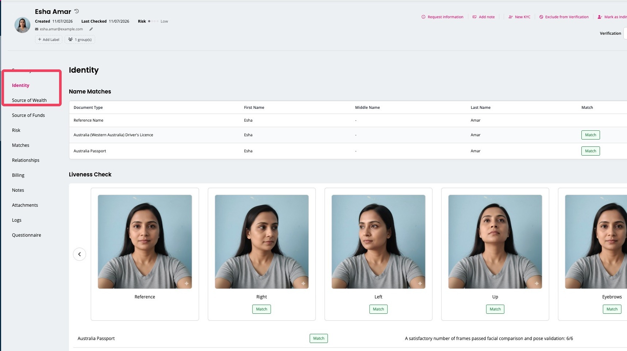Screen dimensions: 627x351
Task: Click Match badge in the Driver's Licence row
Action: (x=591, y=135)
